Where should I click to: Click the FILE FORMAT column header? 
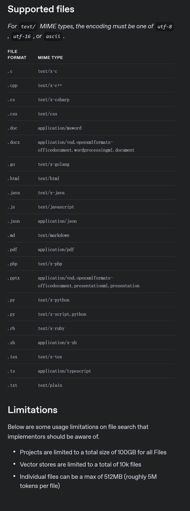pos(17,54)
